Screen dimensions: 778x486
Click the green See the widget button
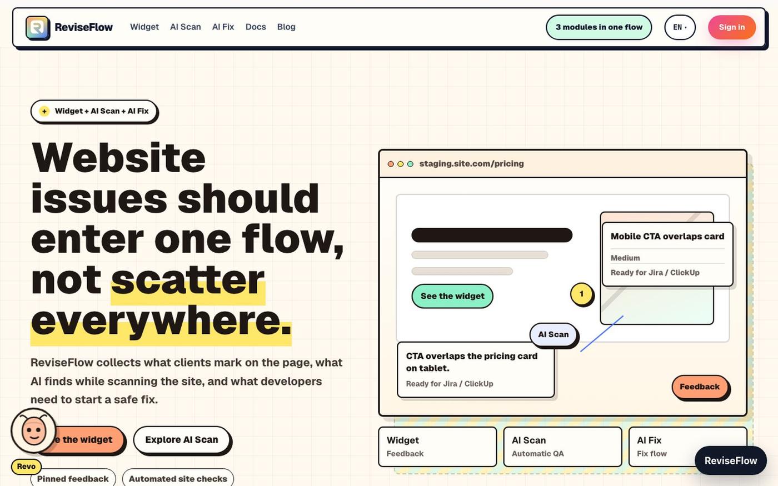pyautogui.click(x=452, y=296)
